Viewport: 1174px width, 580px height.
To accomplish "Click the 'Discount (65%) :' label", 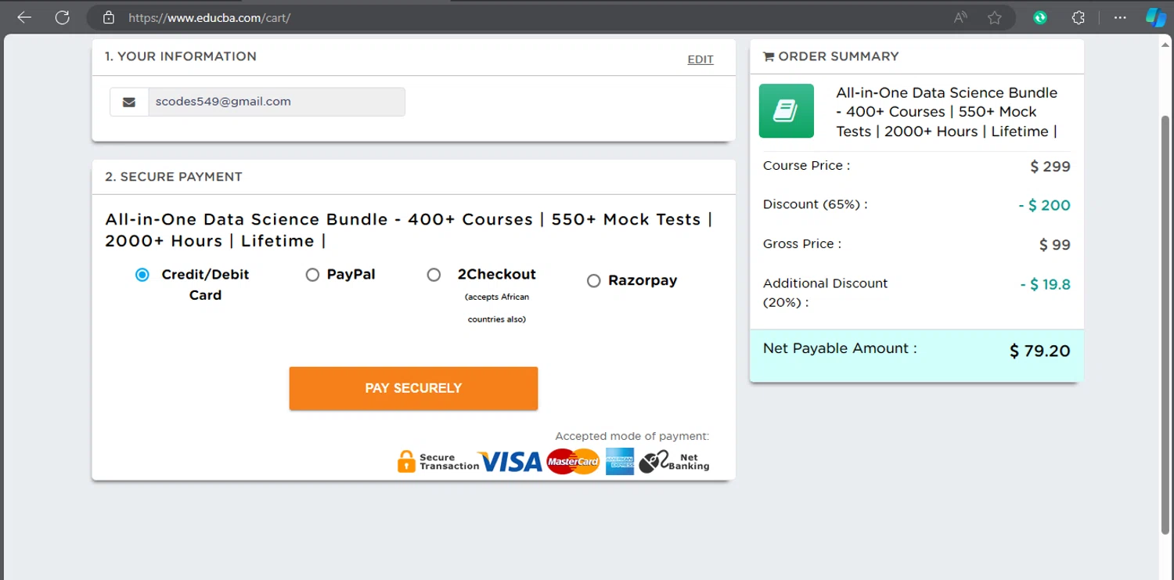I will tap(815, 204).
